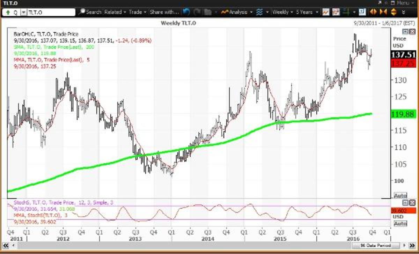Image resolution: width=419 pixels, height=254 pixels.
Task: Click the magnifier Search icon
Action: click(82, 12)
